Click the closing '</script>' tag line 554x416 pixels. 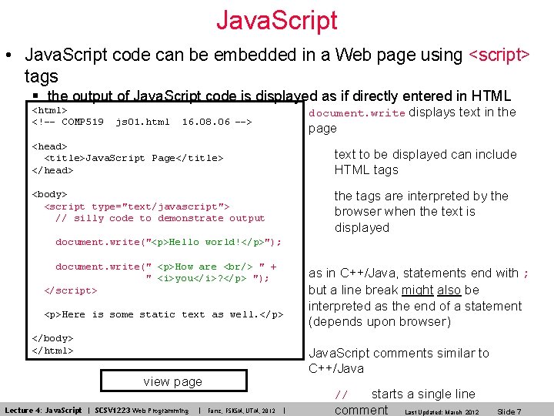point(70,290)
